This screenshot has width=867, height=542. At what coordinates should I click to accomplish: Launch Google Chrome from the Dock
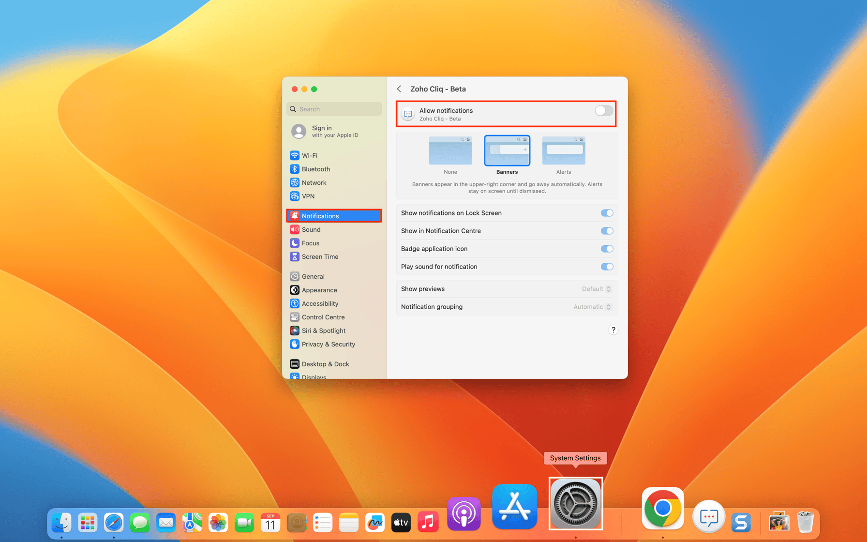[663, 509]
